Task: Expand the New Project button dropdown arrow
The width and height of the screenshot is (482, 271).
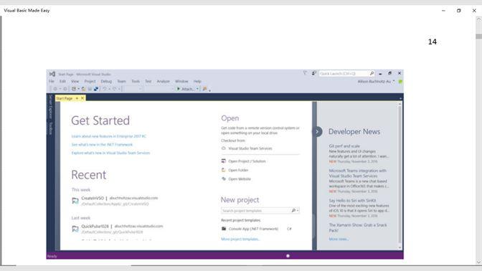Action: coord(78,89)
